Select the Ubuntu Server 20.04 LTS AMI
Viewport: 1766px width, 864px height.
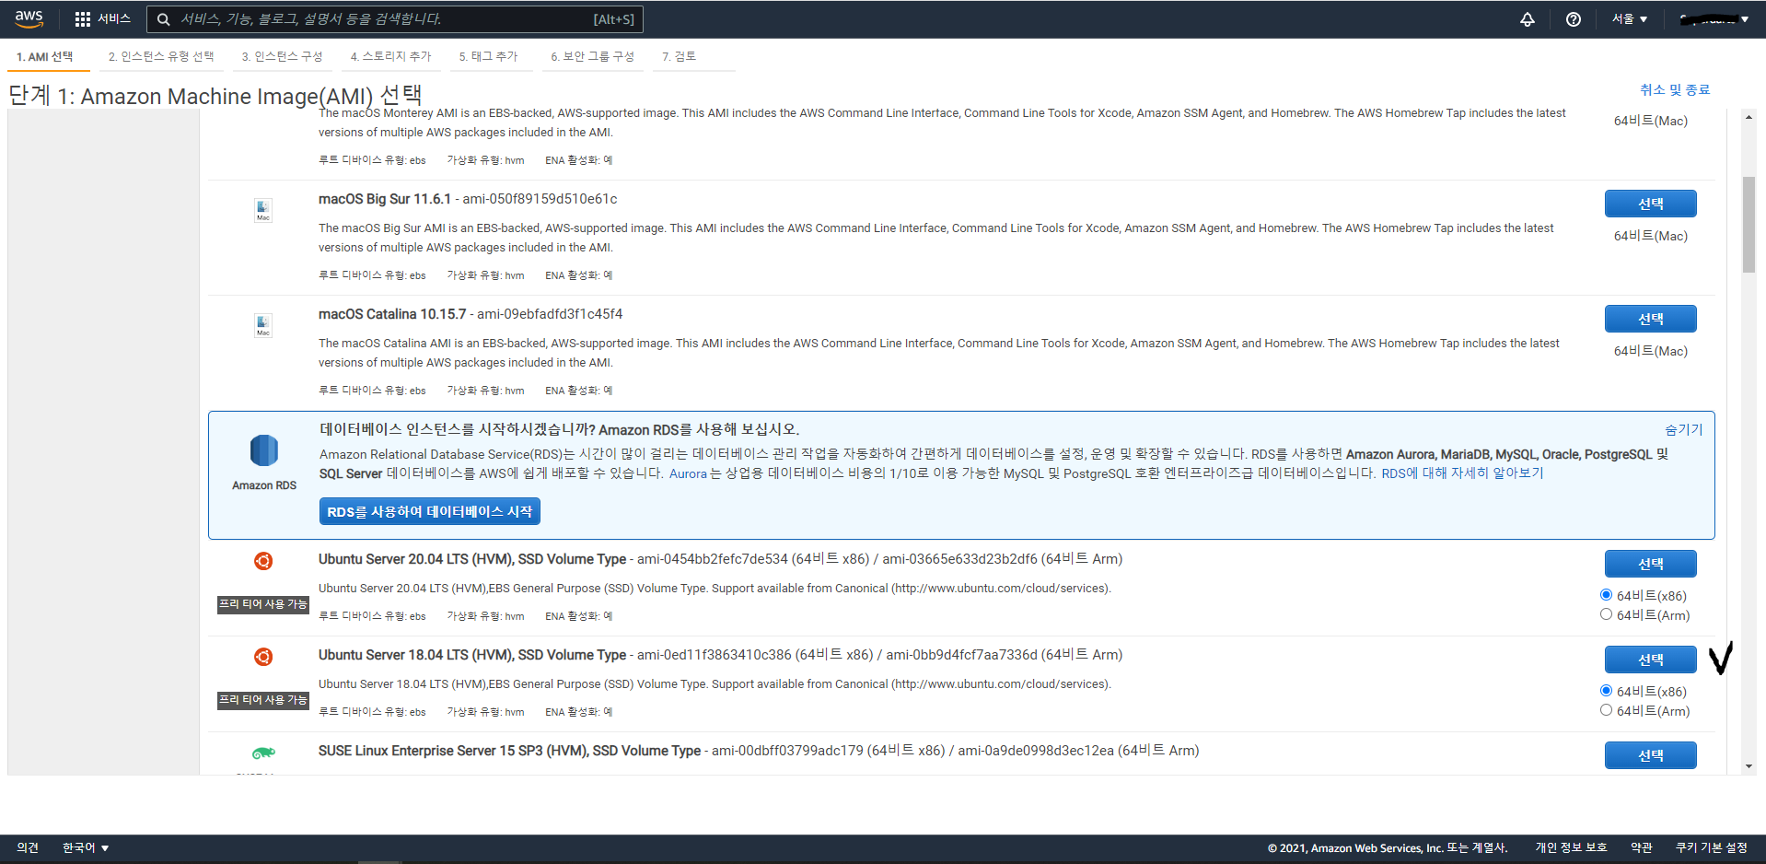point(1650,564)
